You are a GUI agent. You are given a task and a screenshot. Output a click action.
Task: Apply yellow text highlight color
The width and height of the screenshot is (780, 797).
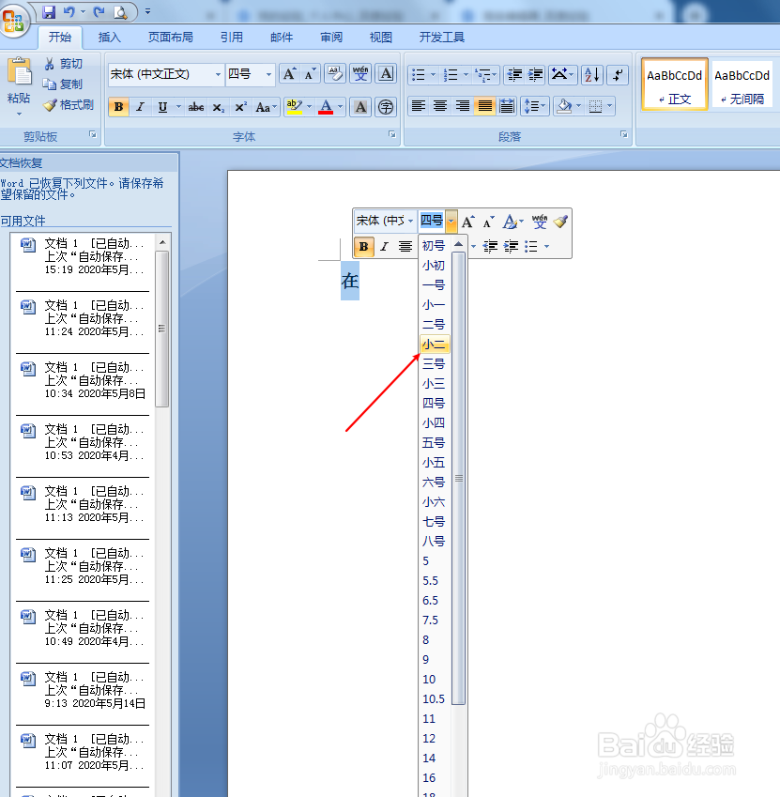294,107
